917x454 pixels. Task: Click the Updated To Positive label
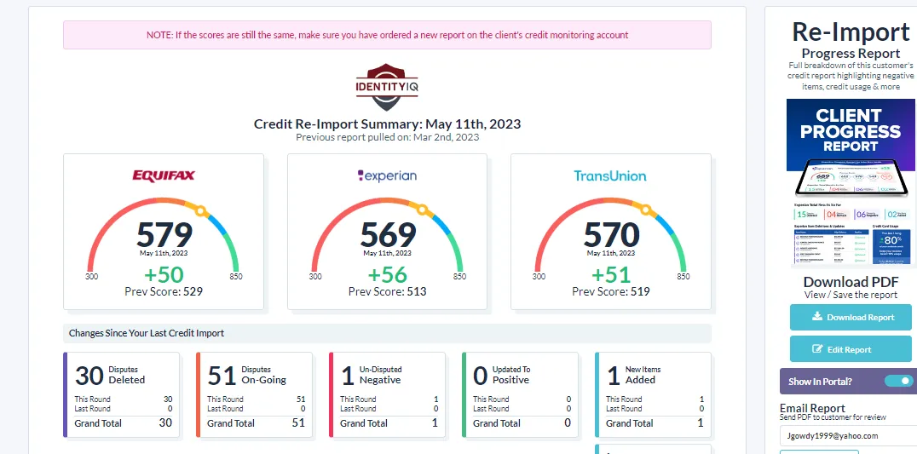tap(510, 375)
